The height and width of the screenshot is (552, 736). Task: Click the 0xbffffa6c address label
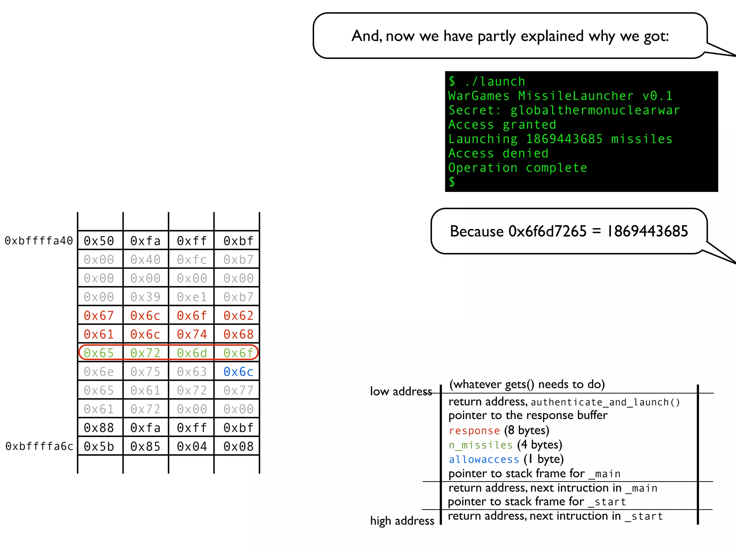click(x=39, y=446)
